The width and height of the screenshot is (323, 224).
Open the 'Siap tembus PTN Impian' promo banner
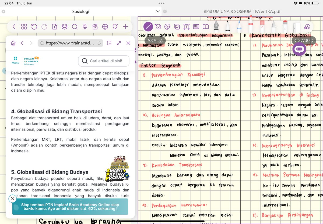pos(70,207)
